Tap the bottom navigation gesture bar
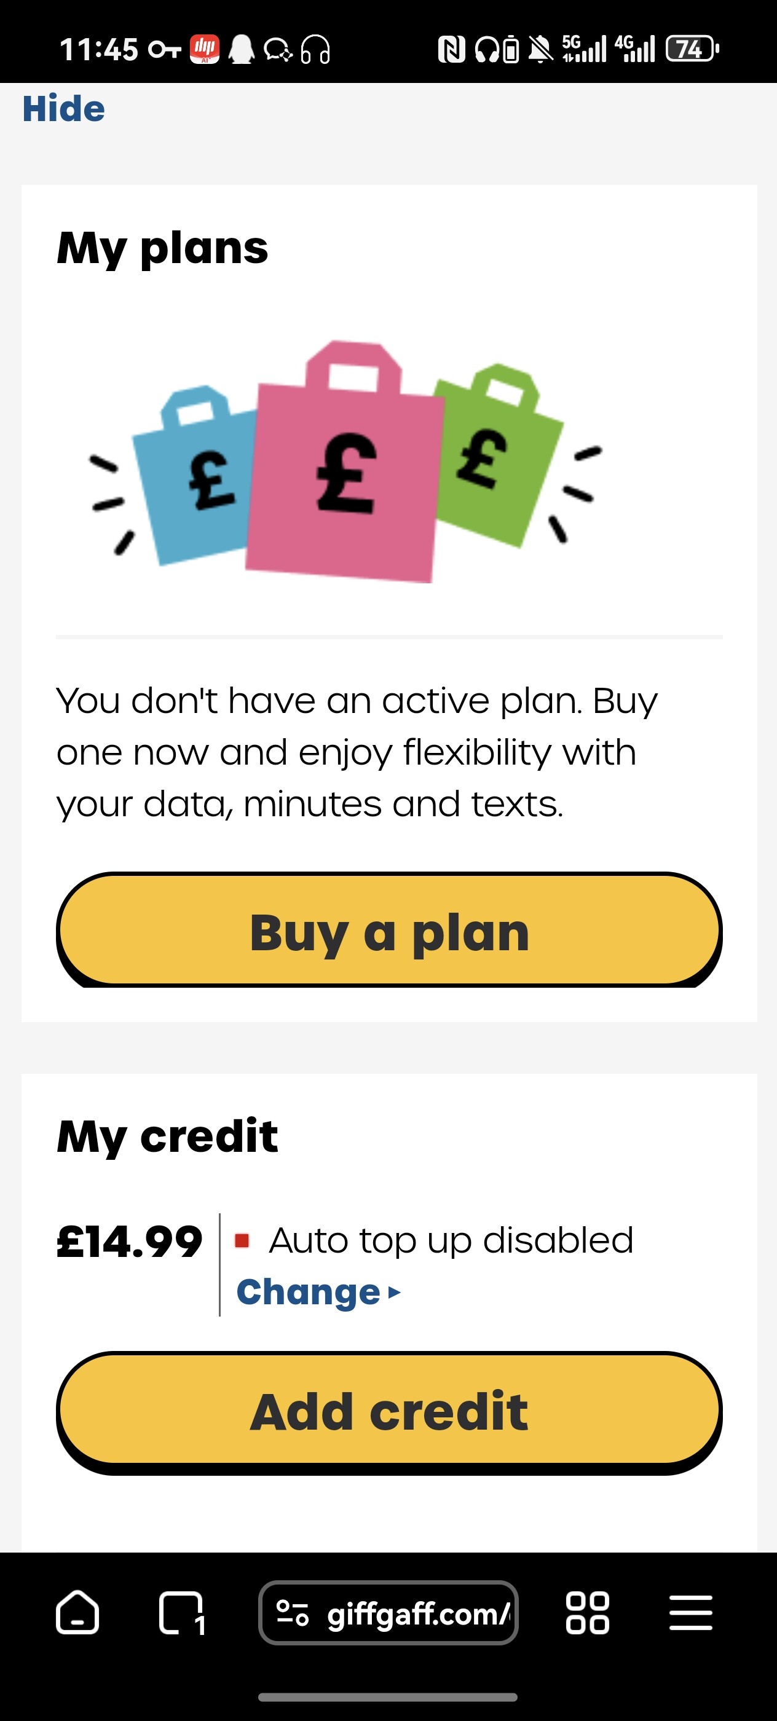Image resolution: width=777 pixels, height=1721 pixels. [388, 1698]
